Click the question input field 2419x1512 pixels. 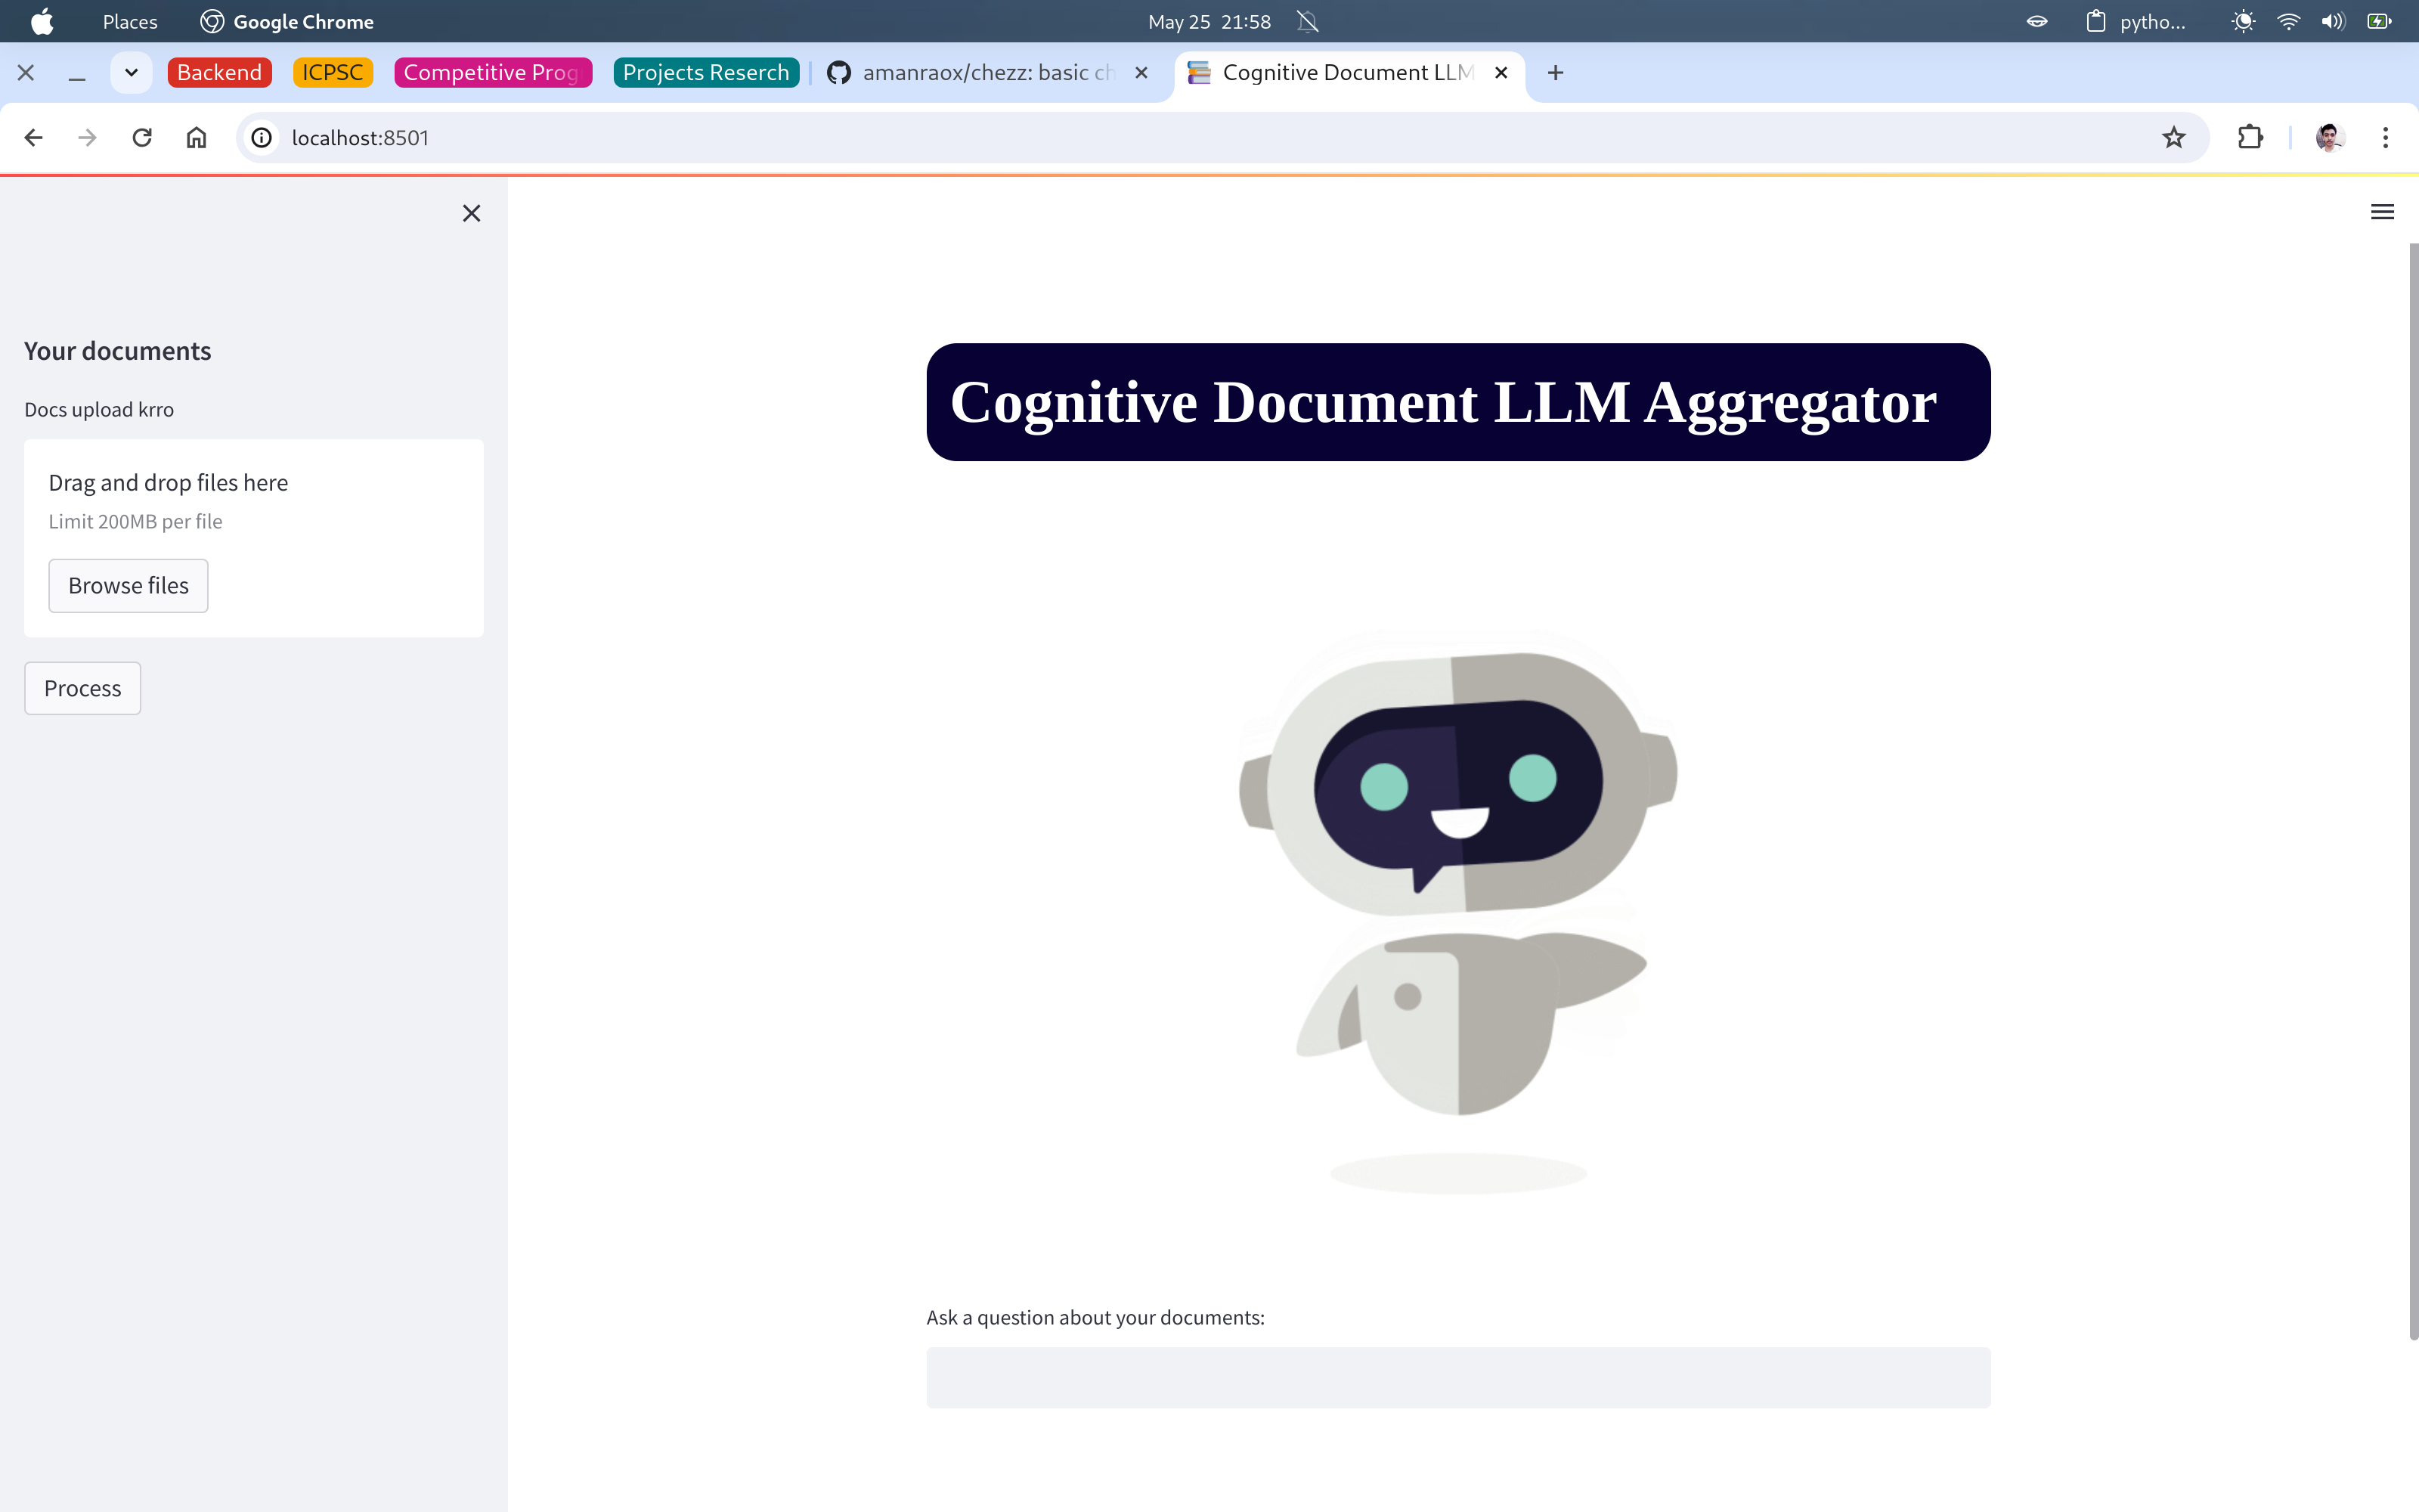pyautogui.click(x=1457, y=1377)
